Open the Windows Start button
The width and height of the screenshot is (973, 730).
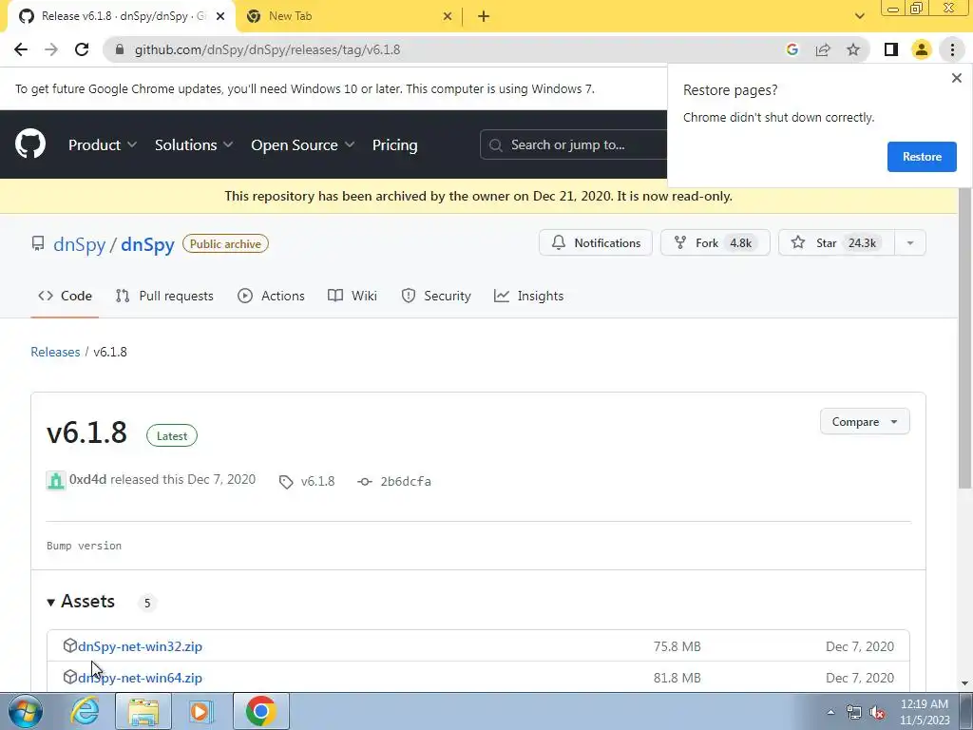click(25, 711)
